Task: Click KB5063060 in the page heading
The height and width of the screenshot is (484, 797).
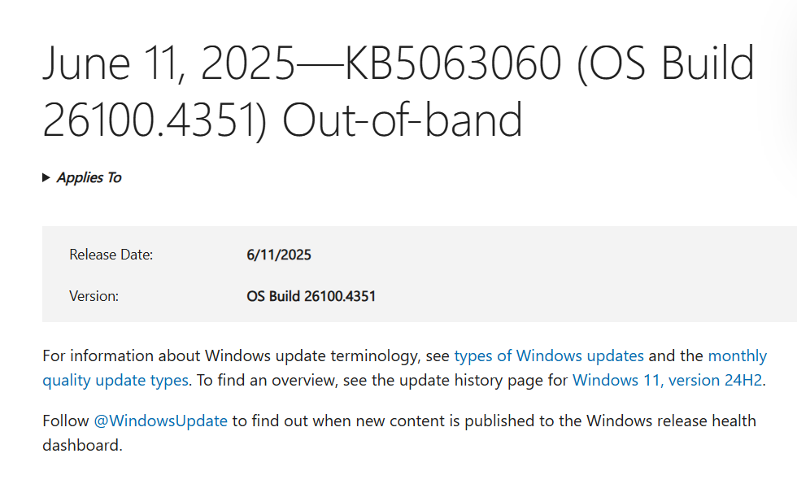Action: [x=453, y=64]
